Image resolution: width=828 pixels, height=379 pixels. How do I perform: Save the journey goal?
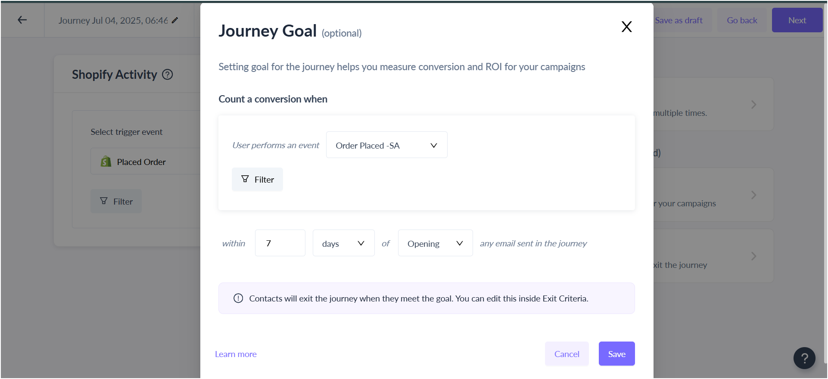coord(616,354)
